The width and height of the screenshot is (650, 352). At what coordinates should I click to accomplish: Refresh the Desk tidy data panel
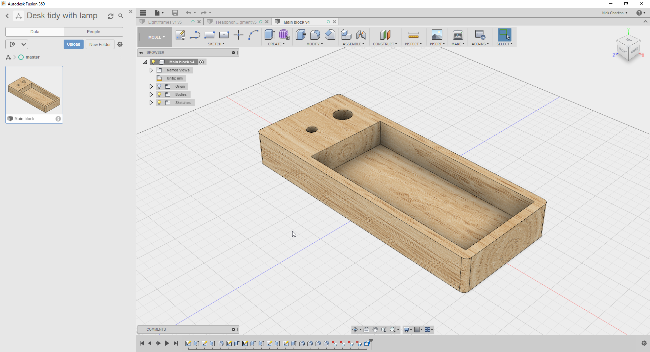pos(111,16)
